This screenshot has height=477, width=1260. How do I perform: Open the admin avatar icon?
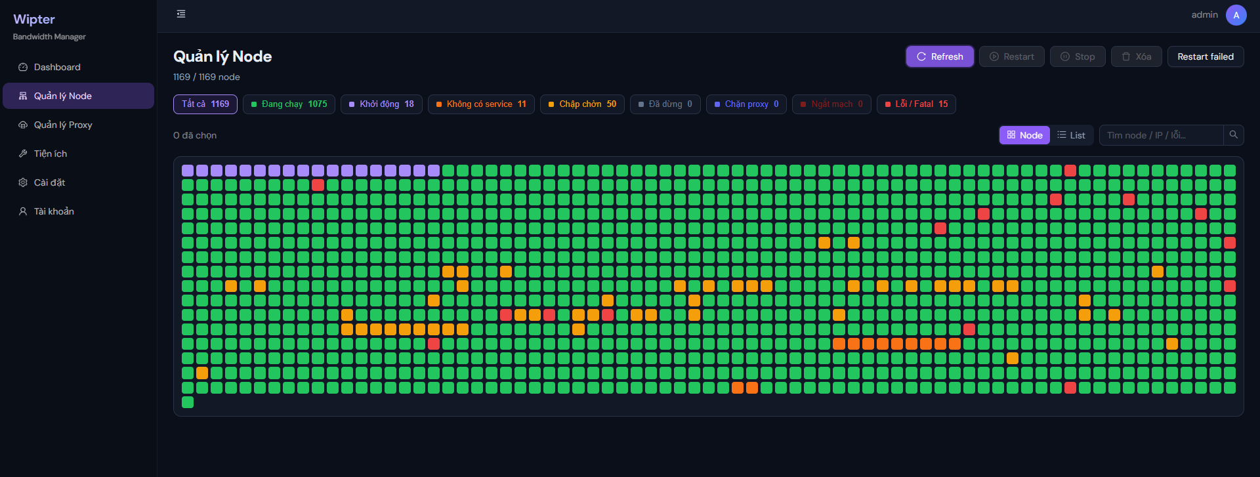tap(1236, 15)
